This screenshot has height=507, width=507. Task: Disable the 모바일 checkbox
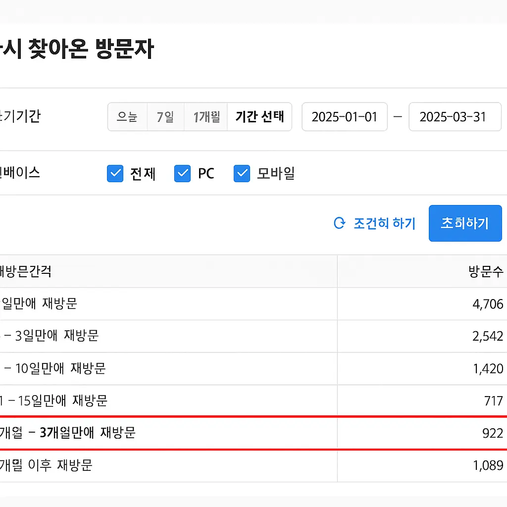[242, 174]
